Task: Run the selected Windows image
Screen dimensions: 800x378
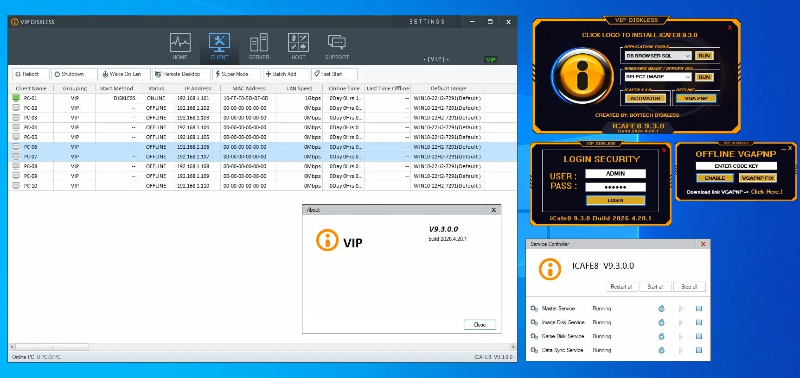Action: tap(704, 77)
